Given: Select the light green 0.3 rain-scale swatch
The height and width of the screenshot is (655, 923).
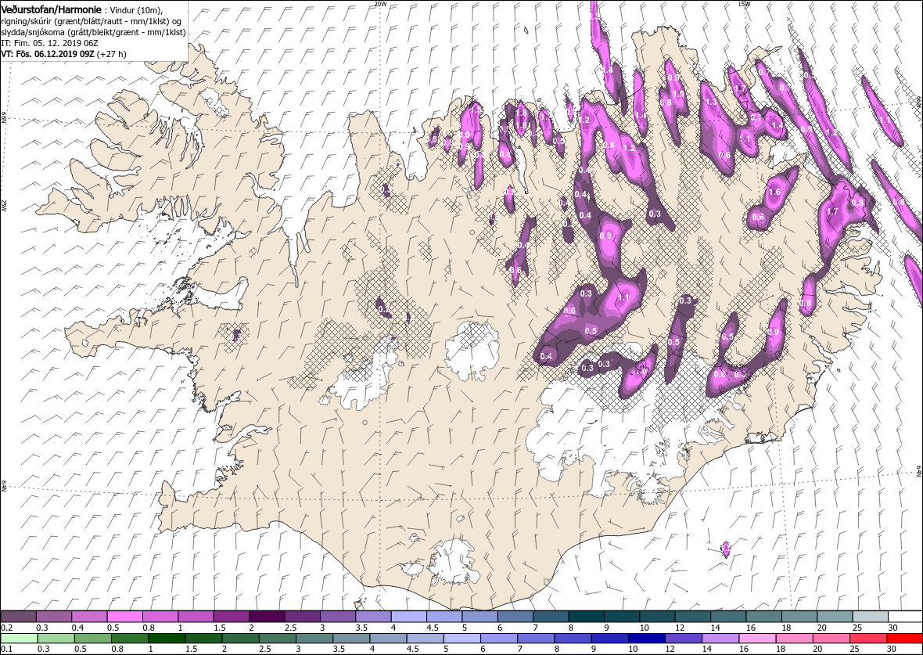Looking at the screenshot, I should 56,639.
